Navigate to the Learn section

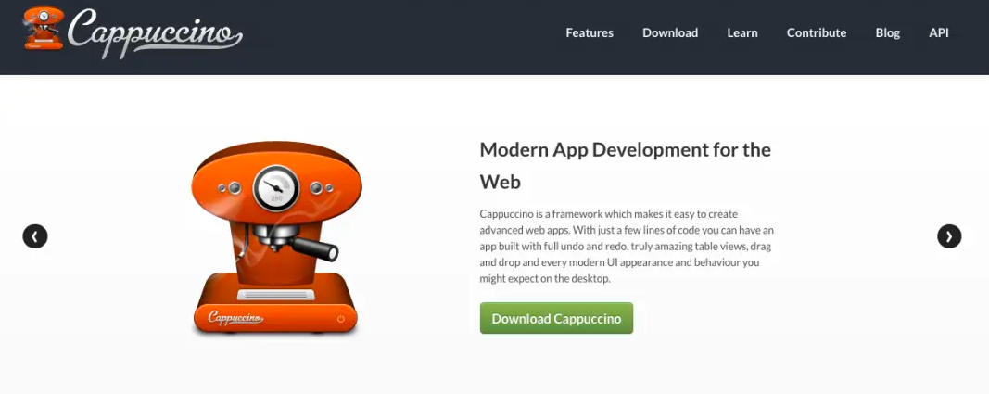[x=742, y=32]
